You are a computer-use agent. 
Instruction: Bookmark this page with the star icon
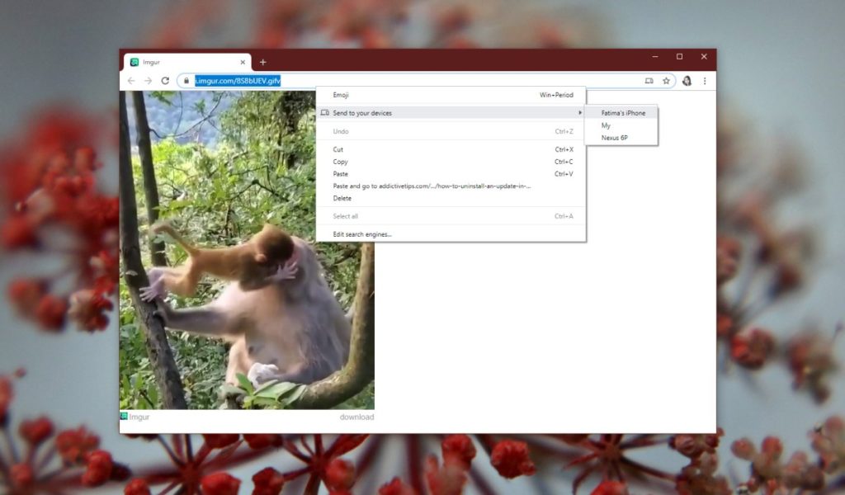[x=666, y=80]
